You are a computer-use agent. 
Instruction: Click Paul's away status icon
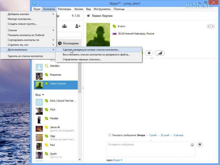point(46,145)
